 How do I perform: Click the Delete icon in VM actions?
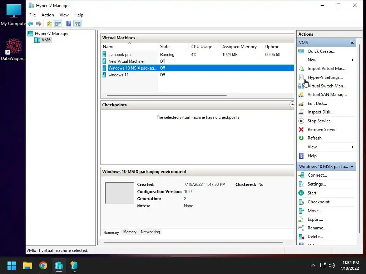(301, 237)
